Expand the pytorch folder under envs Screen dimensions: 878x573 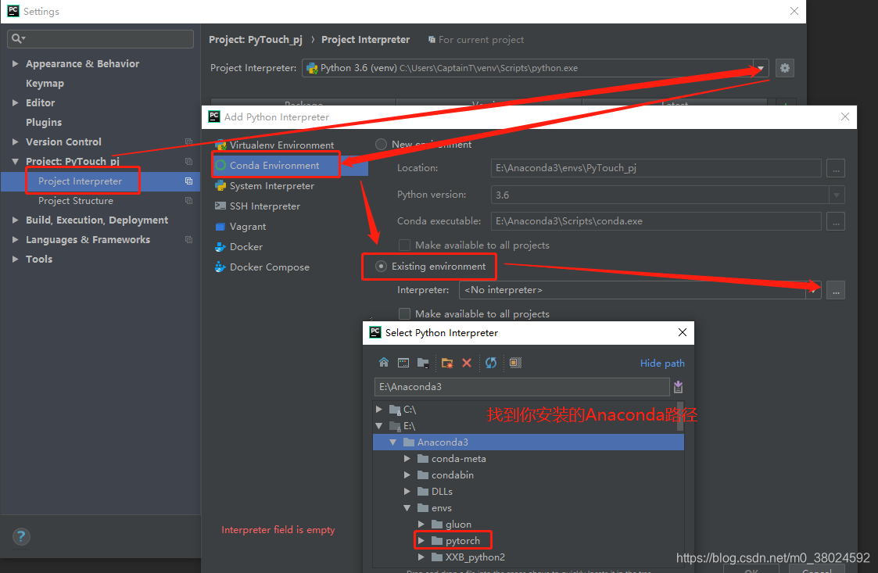coord(421,540)
